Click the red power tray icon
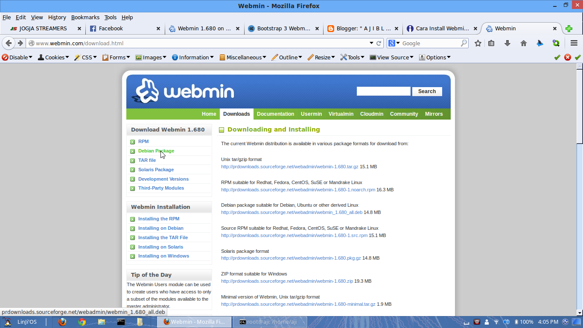 (x=477, y=322)
